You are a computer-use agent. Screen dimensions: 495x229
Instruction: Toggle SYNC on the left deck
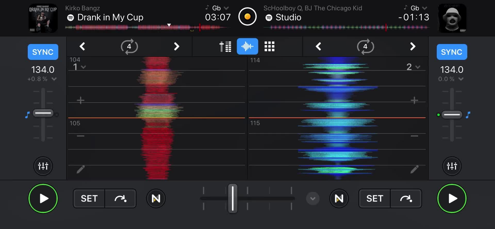(43, 52)
